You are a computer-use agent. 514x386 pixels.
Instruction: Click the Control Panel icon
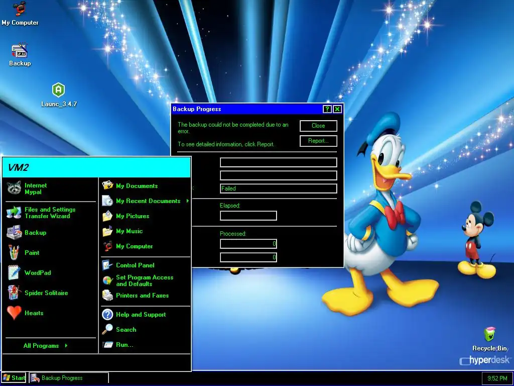107,265
